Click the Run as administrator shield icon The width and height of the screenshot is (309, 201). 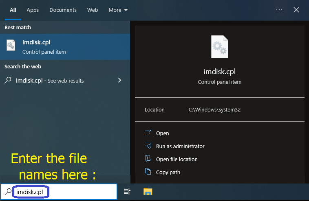pyautogui.click(x=148, y=146)
